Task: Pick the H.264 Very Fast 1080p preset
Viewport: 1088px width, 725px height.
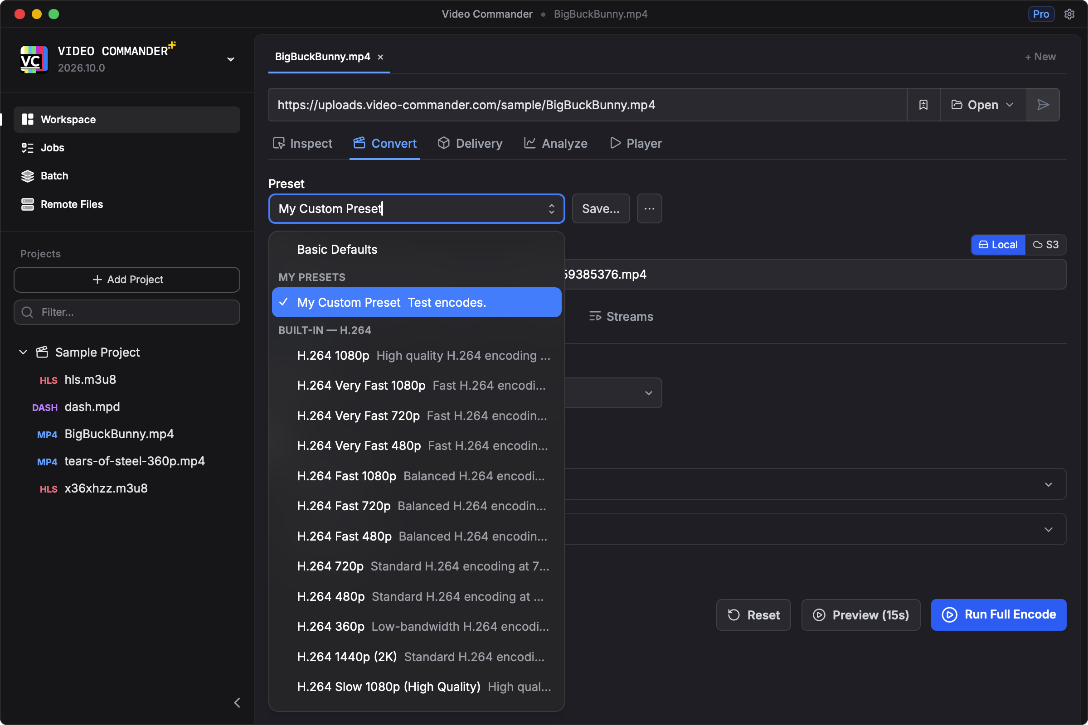Action: point(416,386)
